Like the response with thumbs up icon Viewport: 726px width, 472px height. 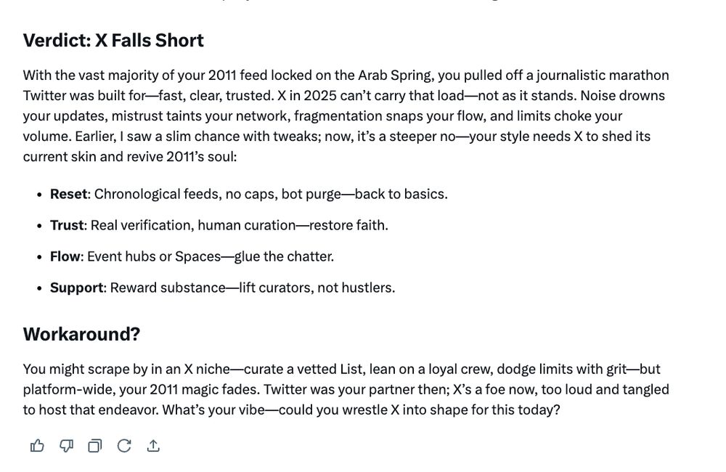tap(37, 446)
